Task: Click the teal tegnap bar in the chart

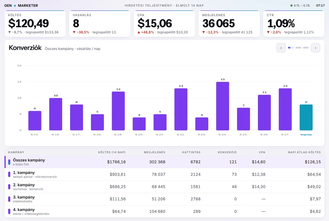Action: 306,117
